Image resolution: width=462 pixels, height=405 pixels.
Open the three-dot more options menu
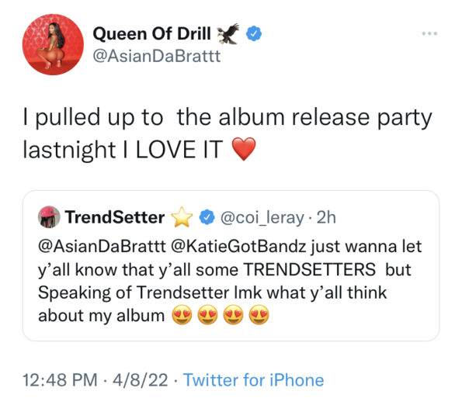(429, 33)
